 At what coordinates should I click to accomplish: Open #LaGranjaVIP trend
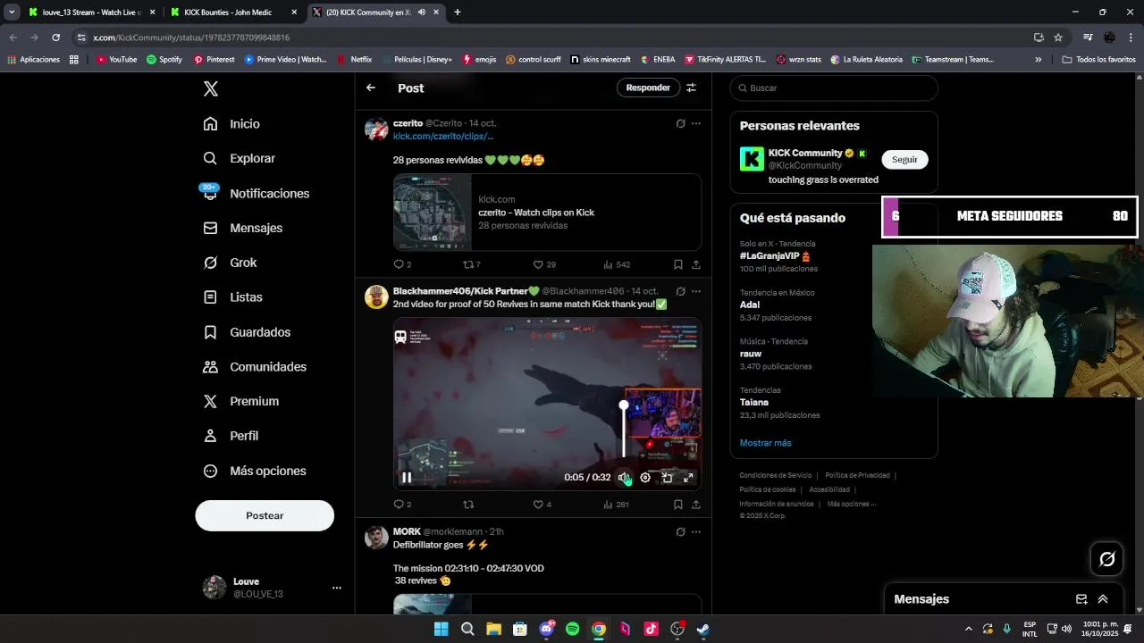click(x=776, y=256)
